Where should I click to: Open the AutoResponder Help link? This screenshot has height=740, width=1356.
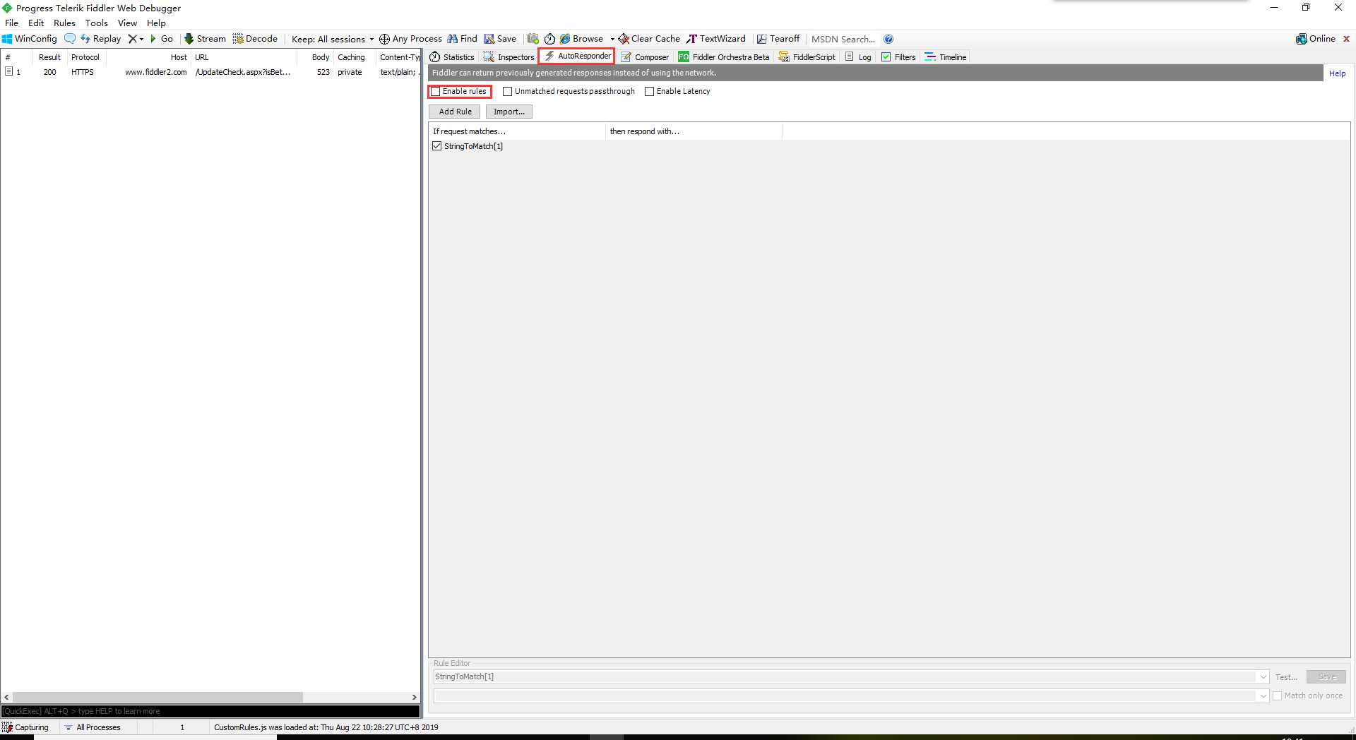[1337, 73]
